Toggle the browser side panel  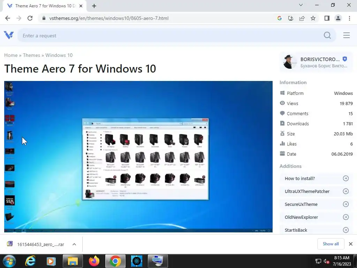click(327, 18)
